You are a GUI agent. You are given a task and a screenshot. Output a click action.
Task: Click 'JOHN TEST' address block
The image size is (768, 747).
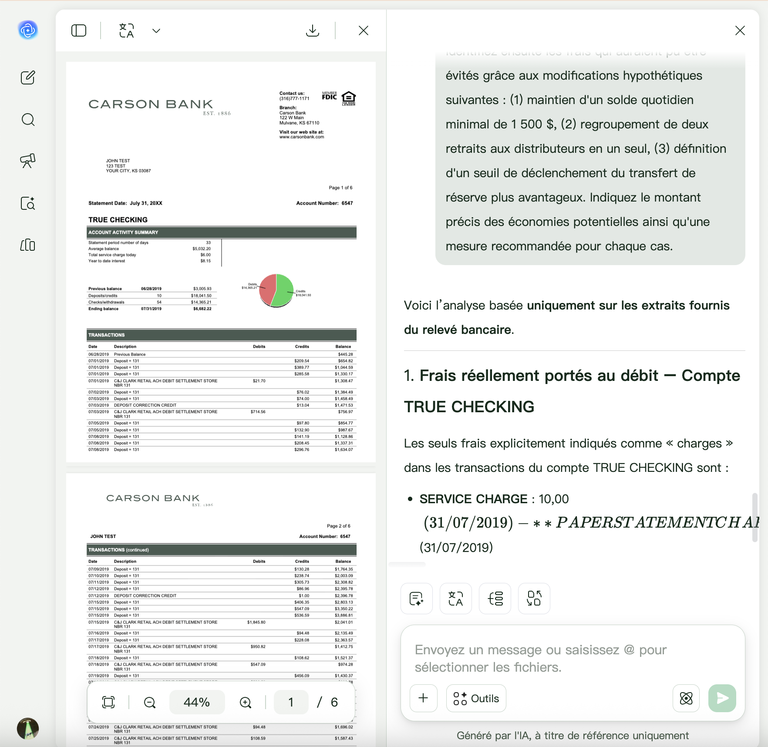[128, 166]
